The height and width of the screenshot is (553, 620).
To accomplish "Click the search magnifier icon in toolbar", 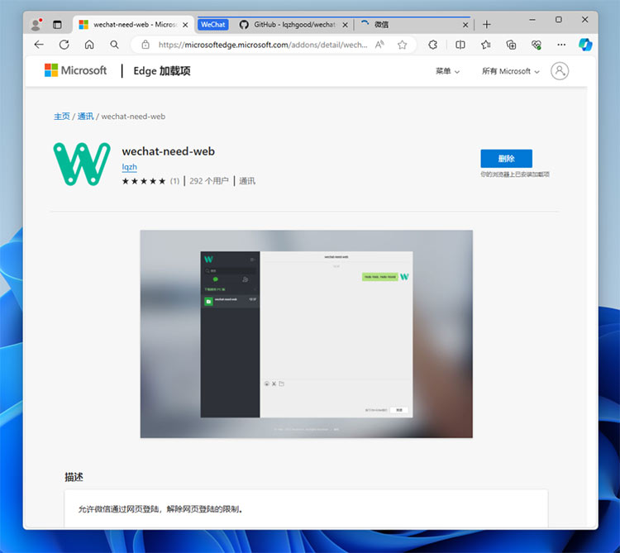I will tap(114, 45).
